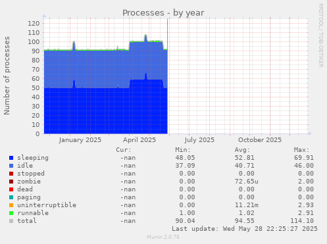Click the 'total' legend label

[x=27, y=221]
